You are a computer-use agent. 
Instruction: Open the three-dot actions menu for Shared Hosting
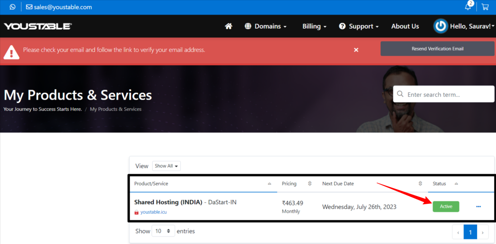479,207
